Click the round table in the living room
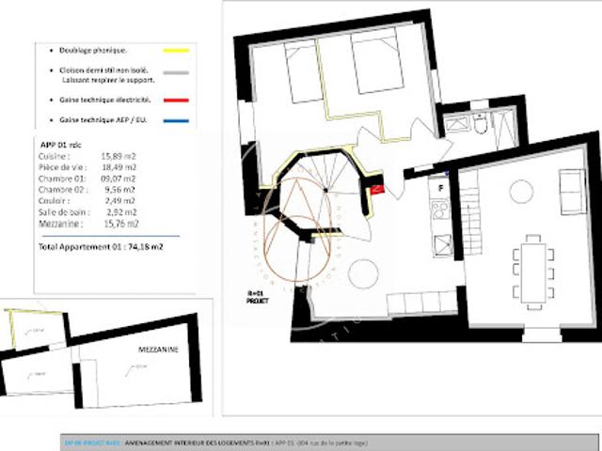The image size is (602, 451). tap(521, 192)
